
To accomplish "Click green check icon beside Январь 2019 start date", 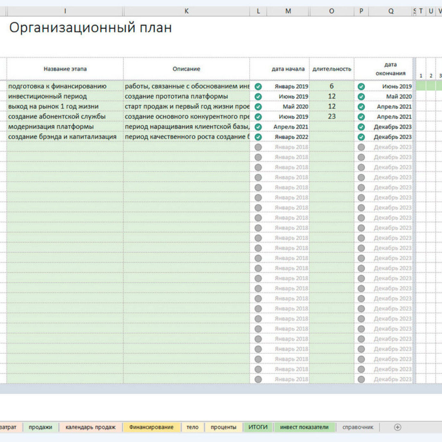I will (x=258, y=86).
